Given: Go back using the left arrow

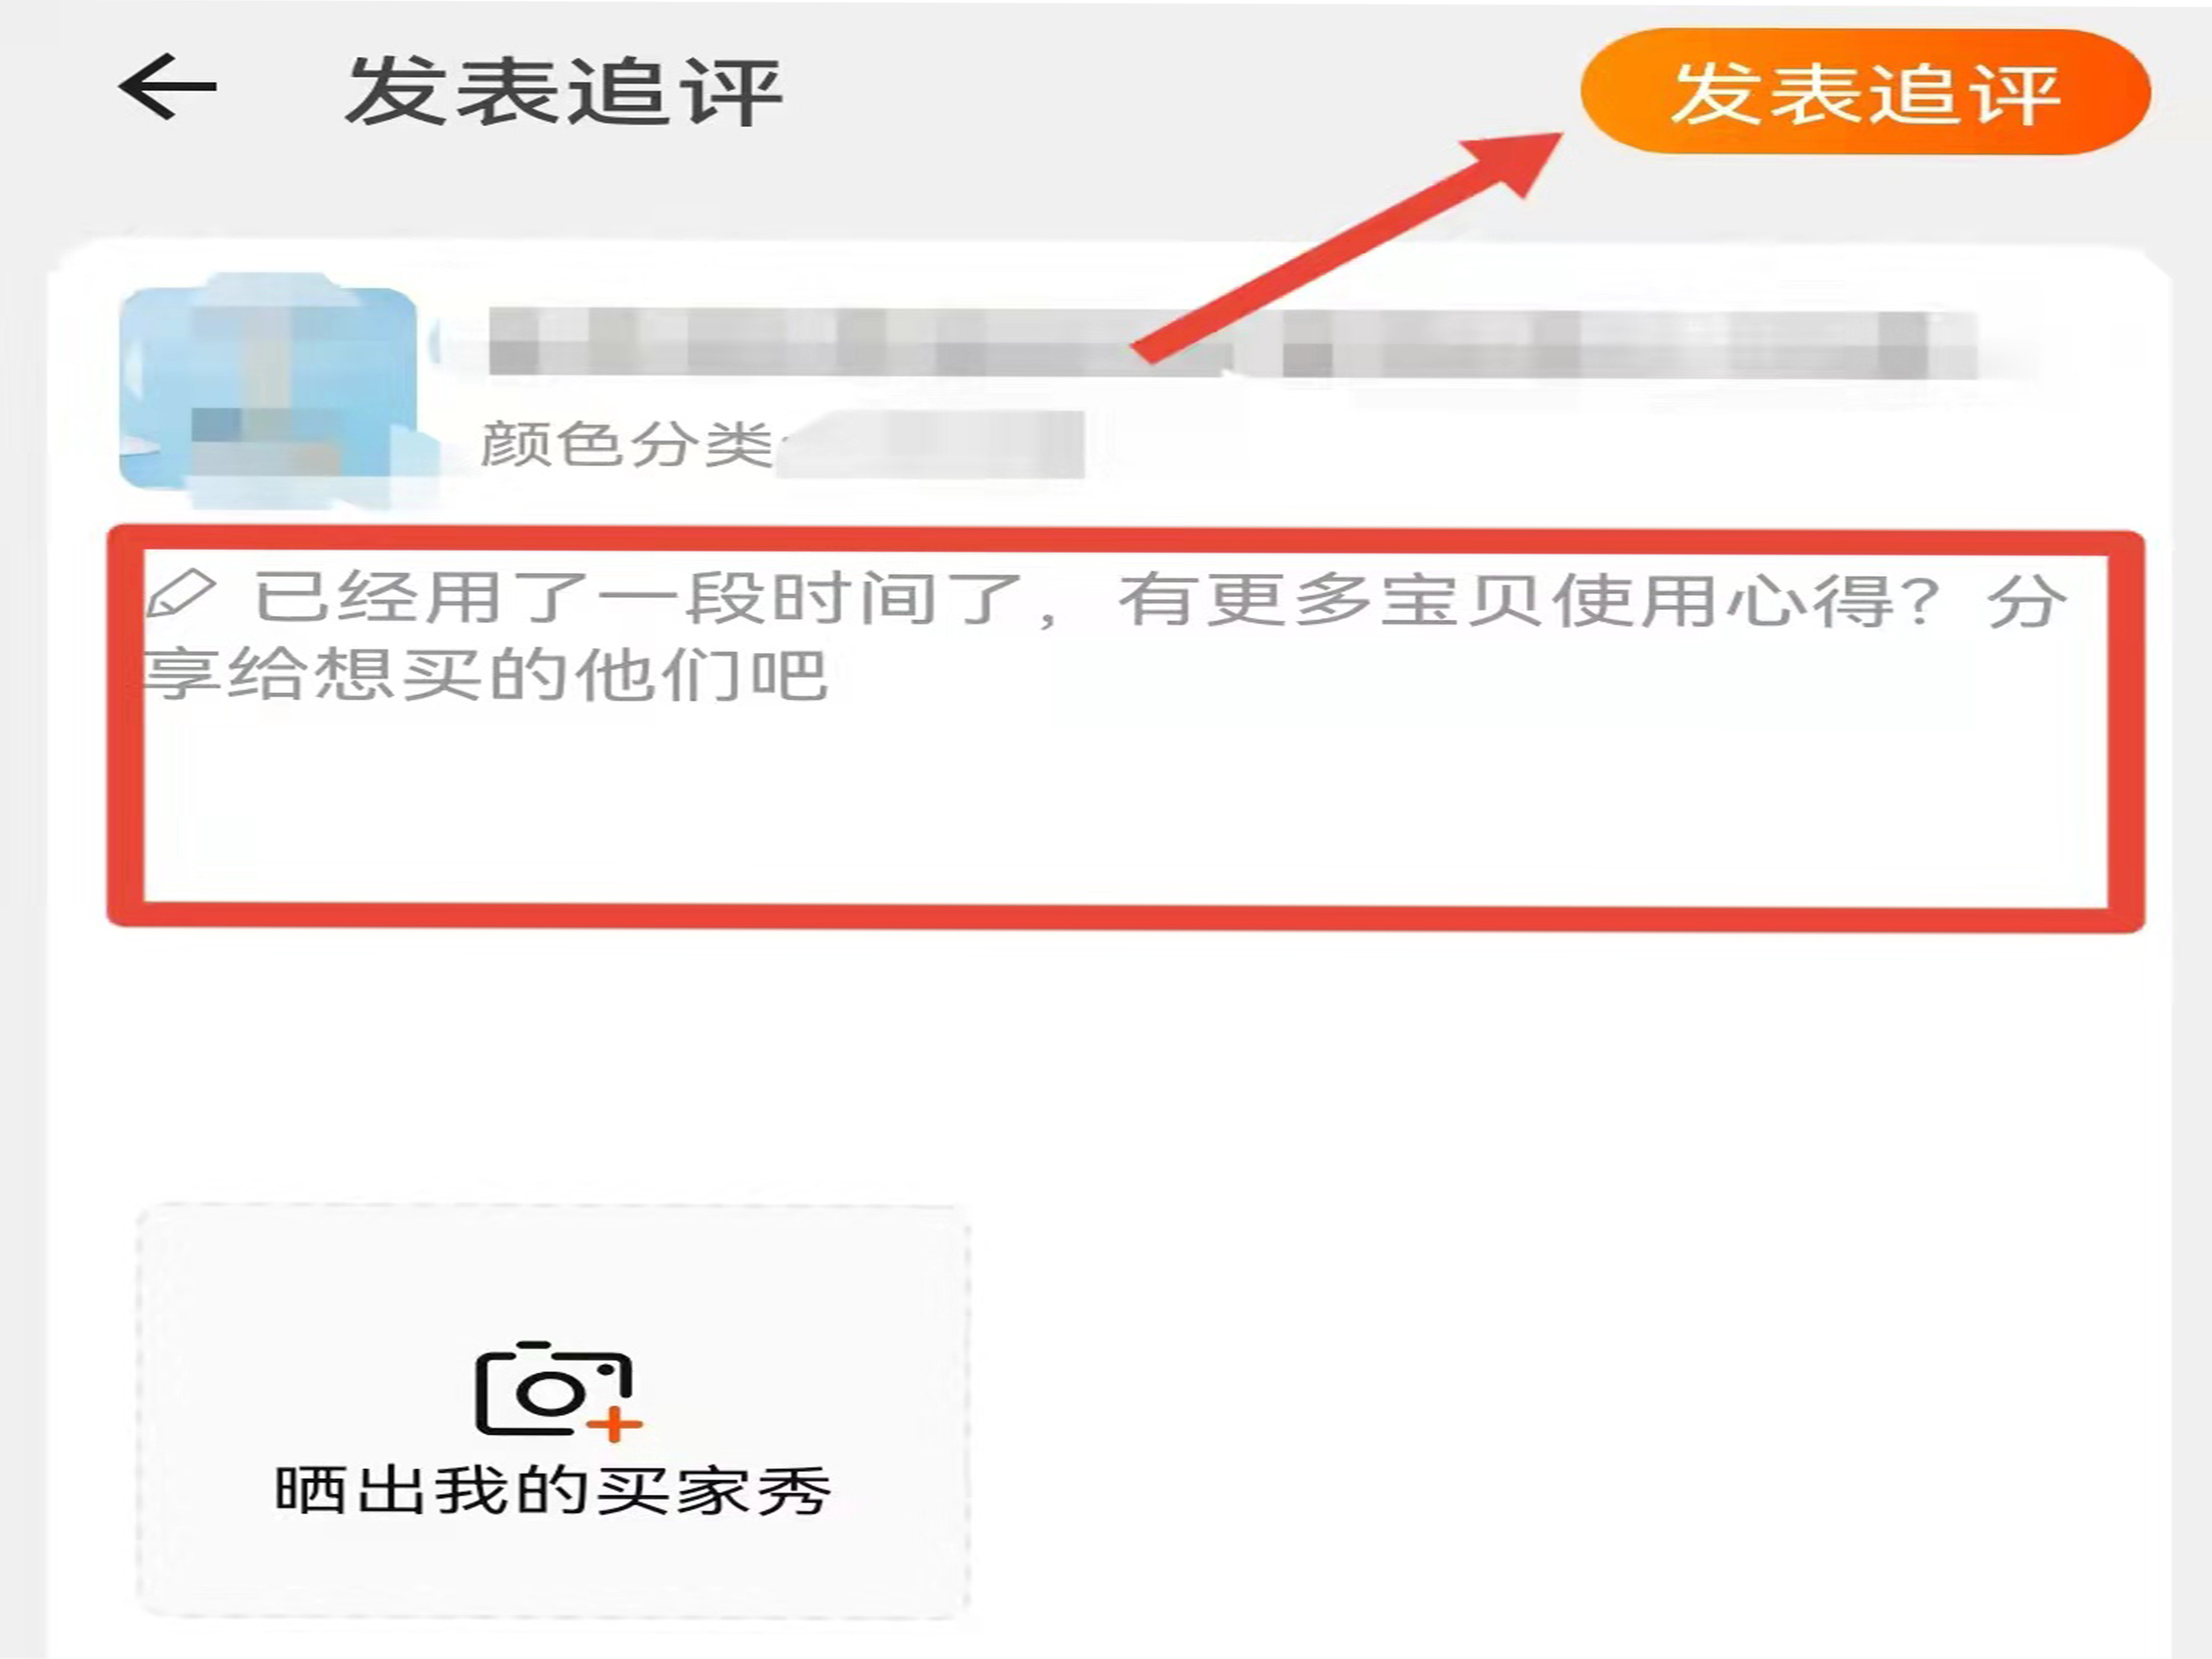Looking at the screenshot, I should tap(167, 87).
